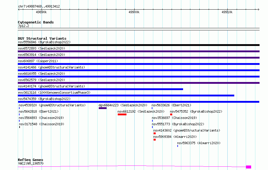268x170 pixels.
Task: Select the purple nsv6562579 variant bar
Action: click(139, 83)
